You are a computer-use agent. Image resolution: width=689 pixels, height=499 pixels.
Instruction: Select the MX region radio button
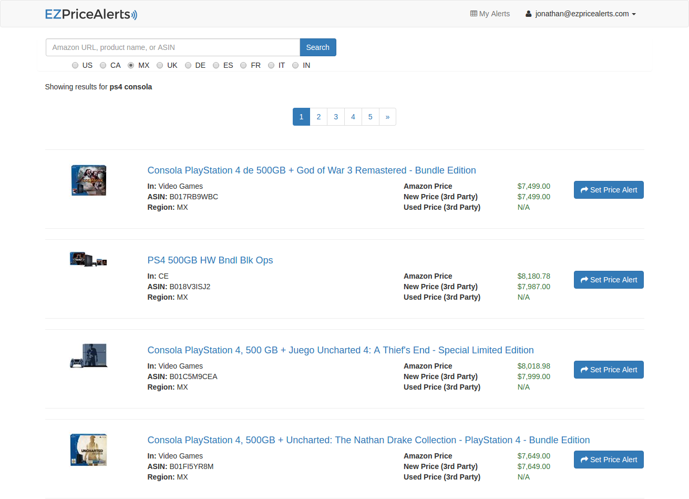tap(131, 65)
